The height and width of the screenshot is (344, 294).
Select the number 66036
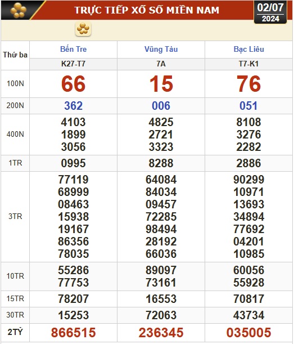point(161,254)
